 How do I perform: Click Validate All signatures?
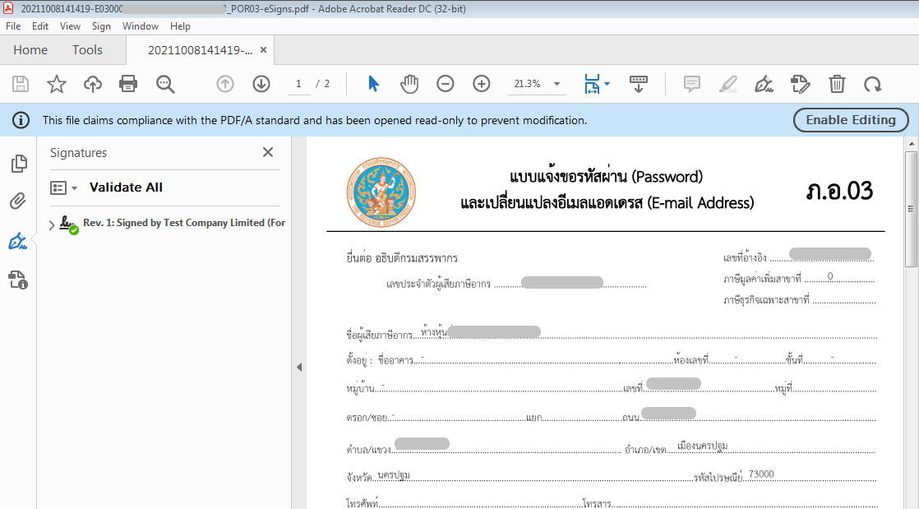pyautogui.click(x=126, y=187)
